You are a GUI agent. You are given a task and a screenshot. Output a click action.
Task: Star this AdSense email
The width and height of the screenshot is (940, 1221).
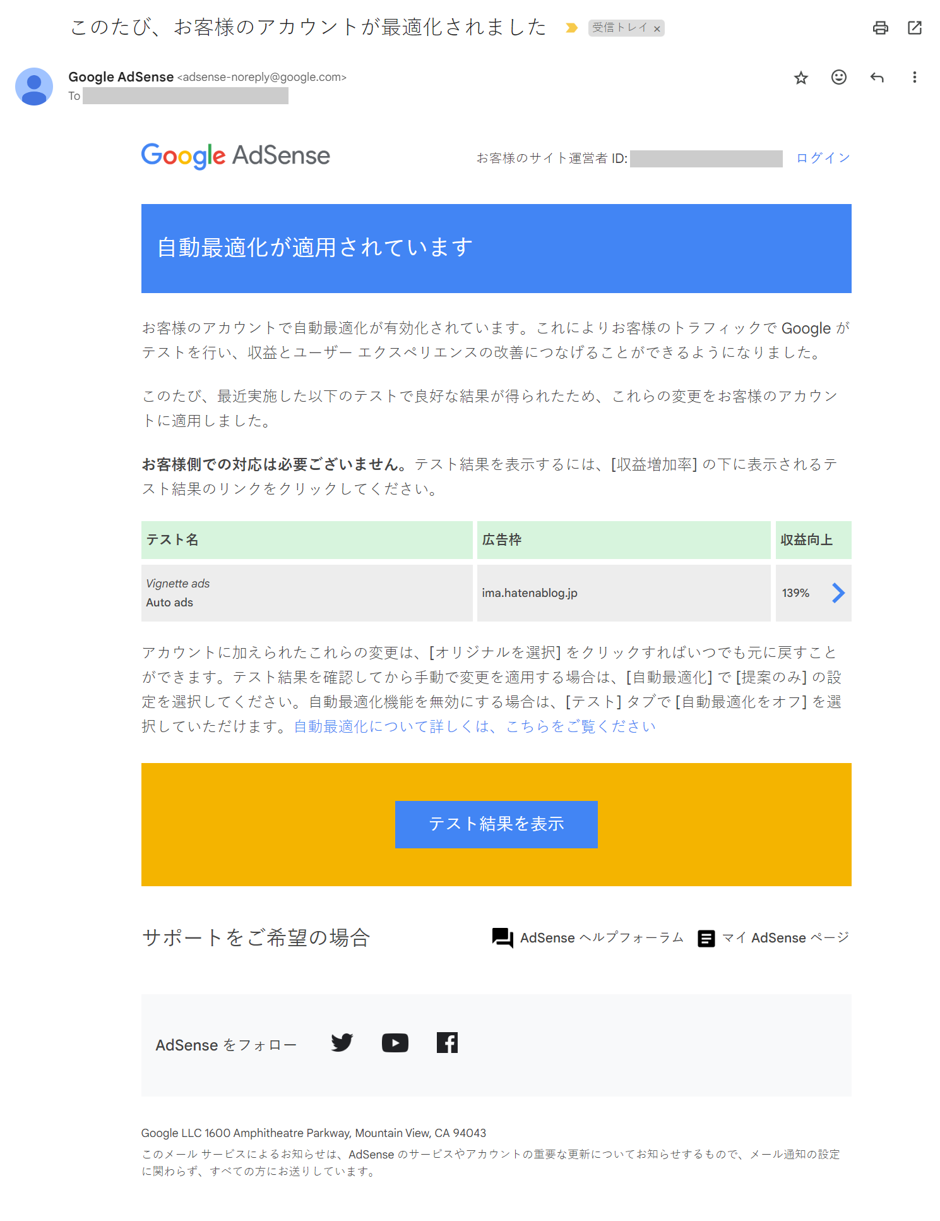tap(800, 78)
